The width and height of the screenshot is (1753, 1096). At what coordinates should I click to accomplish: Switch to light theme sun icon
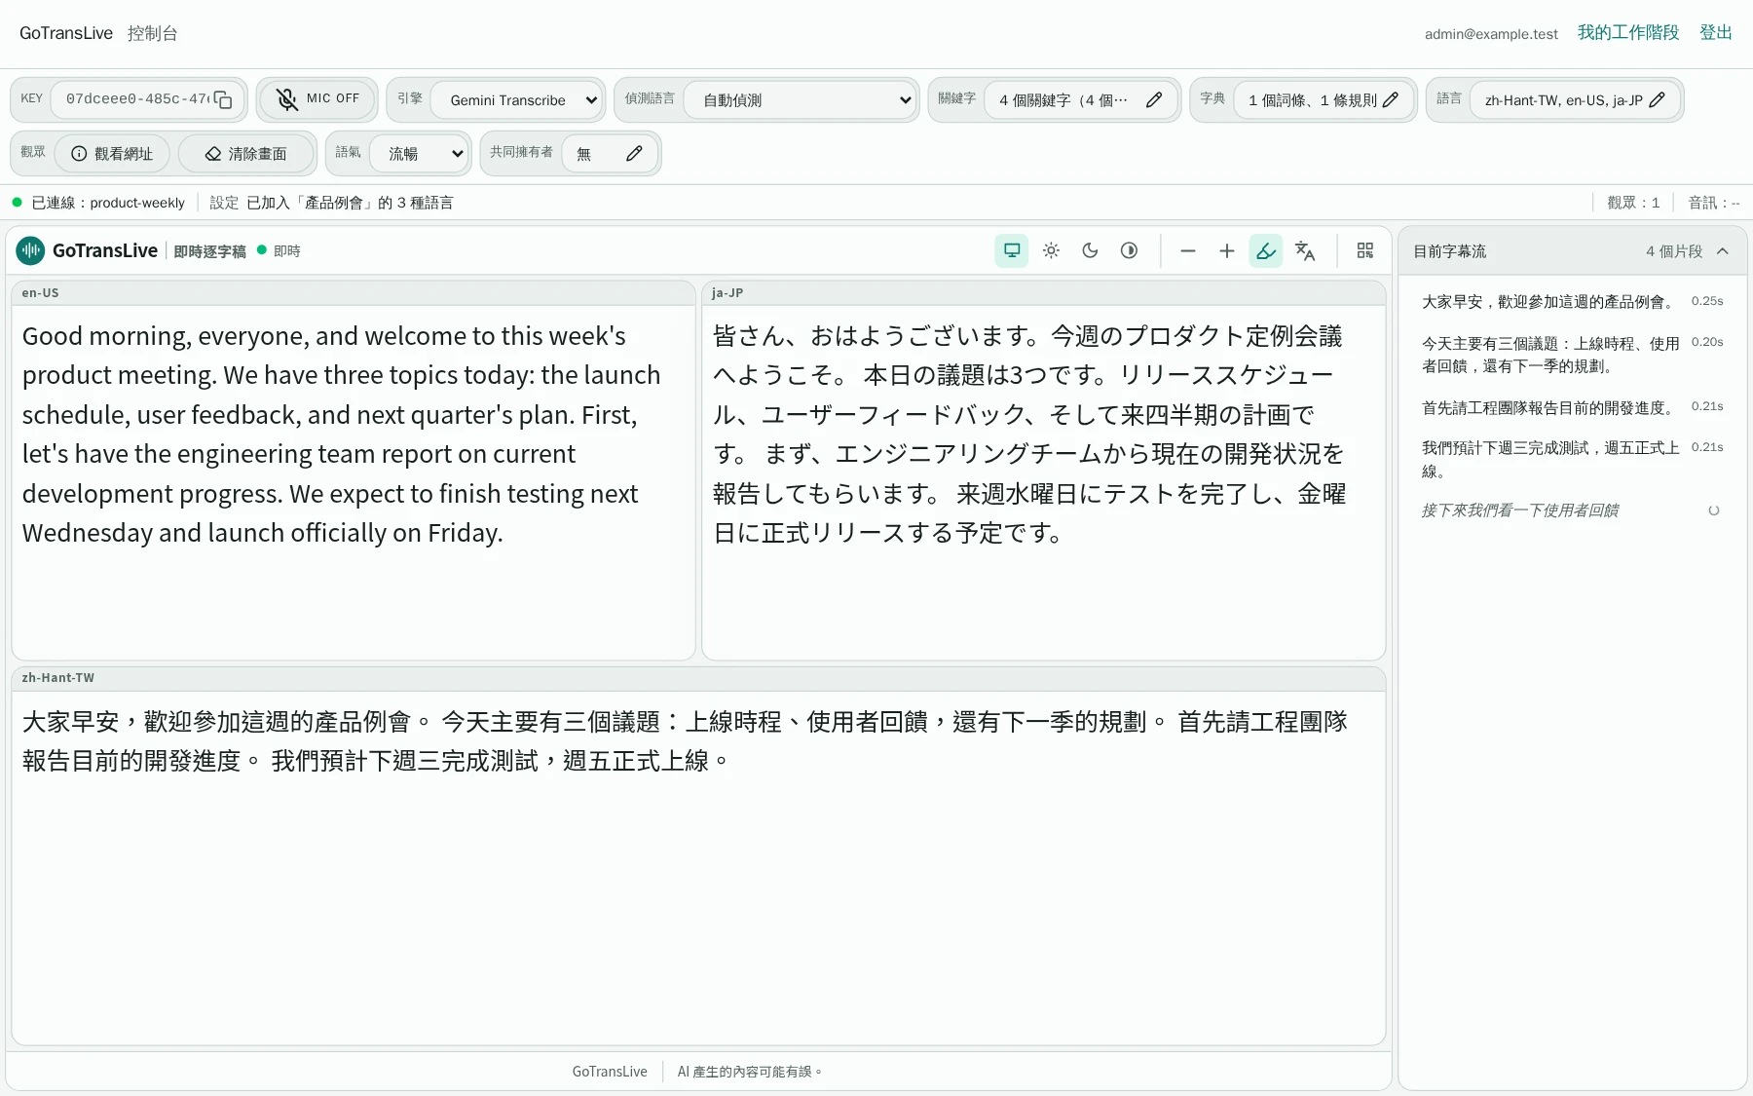coord(1051,250)
